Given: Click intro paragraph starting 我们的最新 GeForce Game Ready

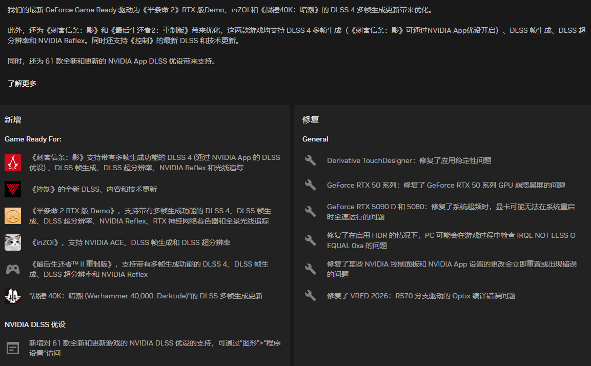Looking at the screenshot, I should click(x=221, y=10).
